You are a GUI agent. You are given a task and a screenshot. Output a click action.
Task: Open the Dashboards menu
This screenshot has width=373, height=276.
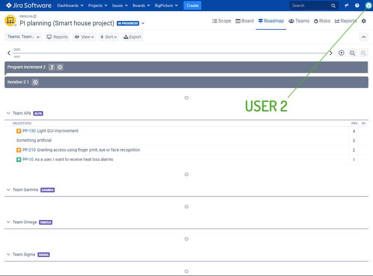[70, 6]
